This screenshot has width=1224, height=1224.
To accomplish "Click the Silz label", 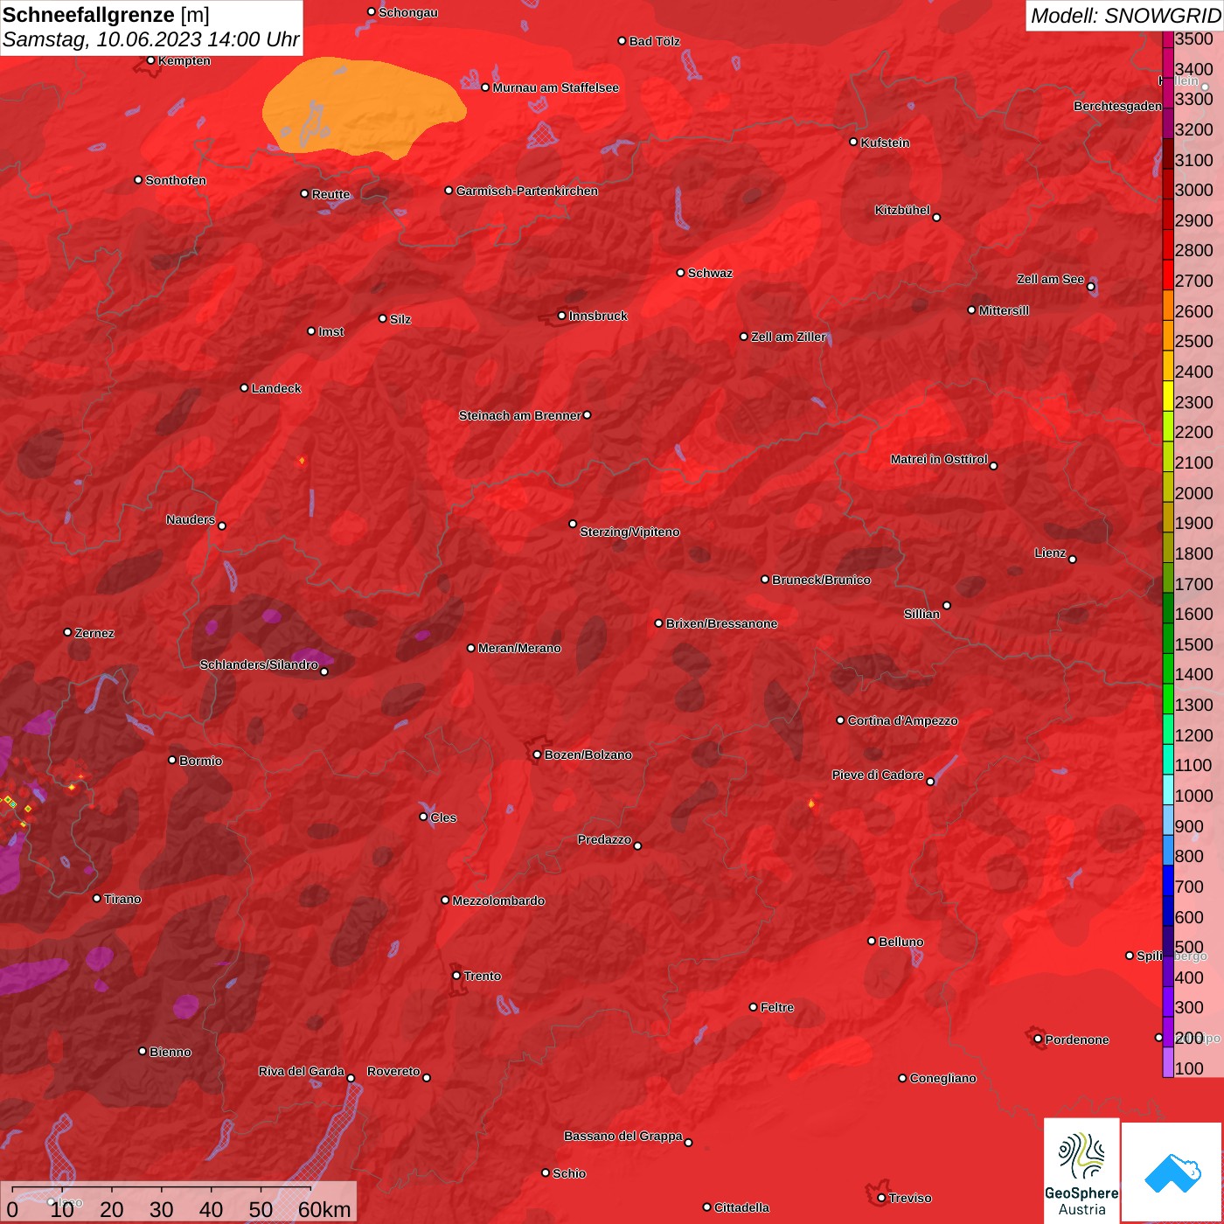I will pyautogui.click(x=400, y=319).
